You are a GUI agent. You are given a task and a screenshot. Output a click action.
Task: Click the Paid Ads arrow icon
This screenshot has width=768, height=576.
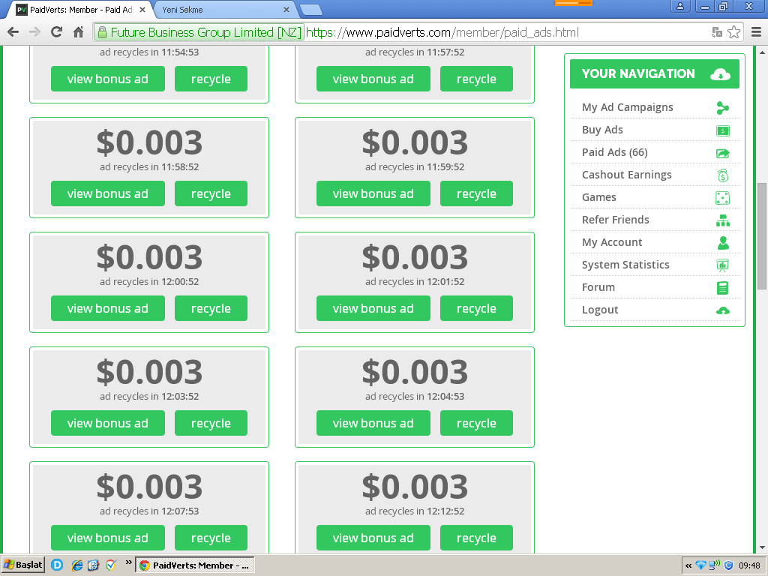(722, 153)
